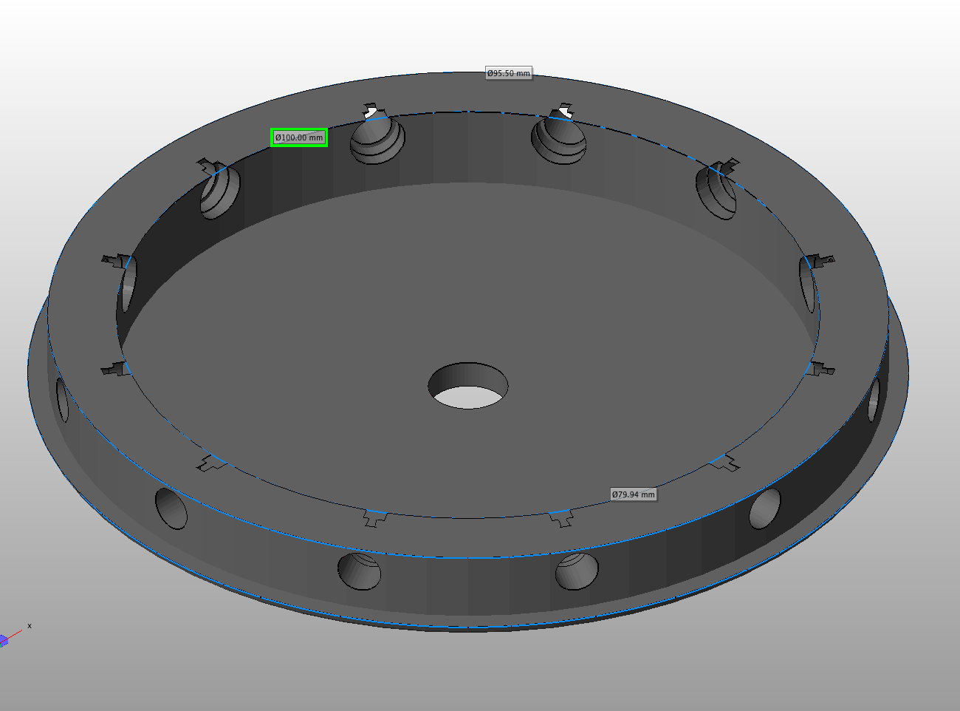Click the XYZ axis orientation indicator
This screenshot has height=711, width=960.
(14, 635)
